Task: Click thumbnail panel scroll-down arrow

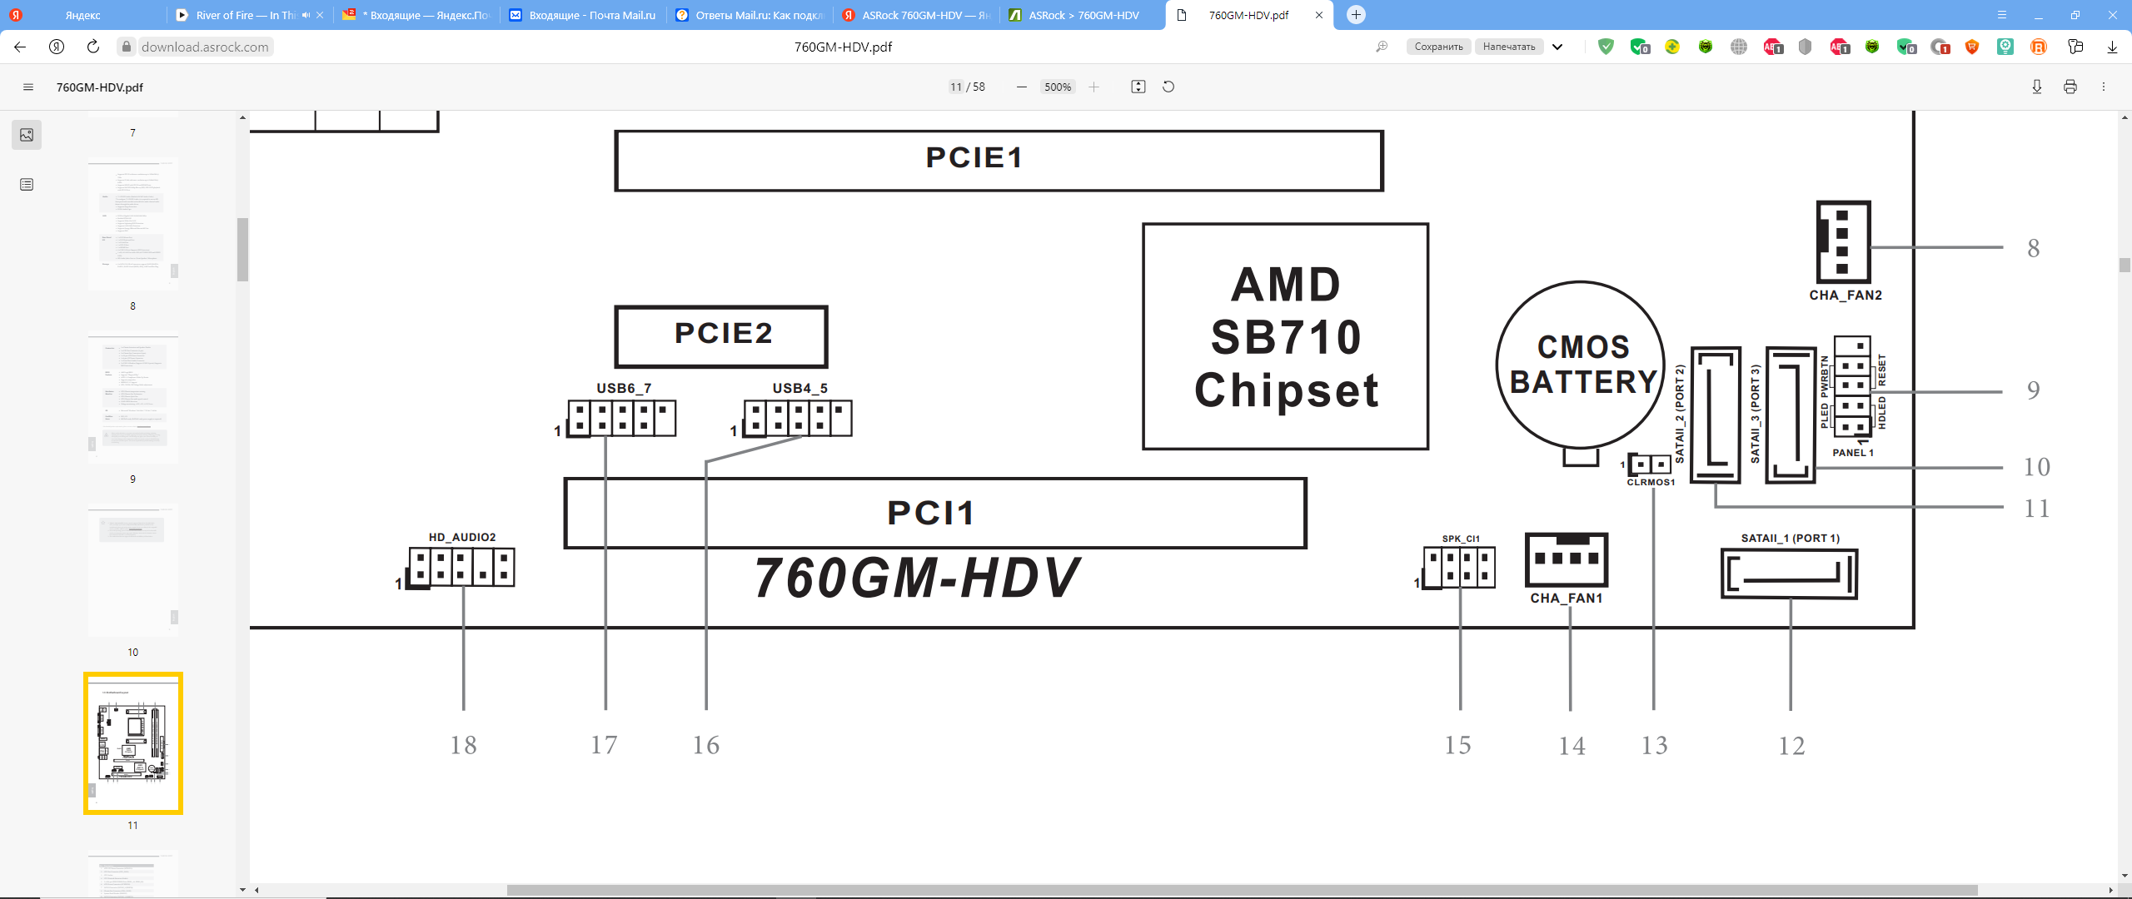Action: (242, 890)
